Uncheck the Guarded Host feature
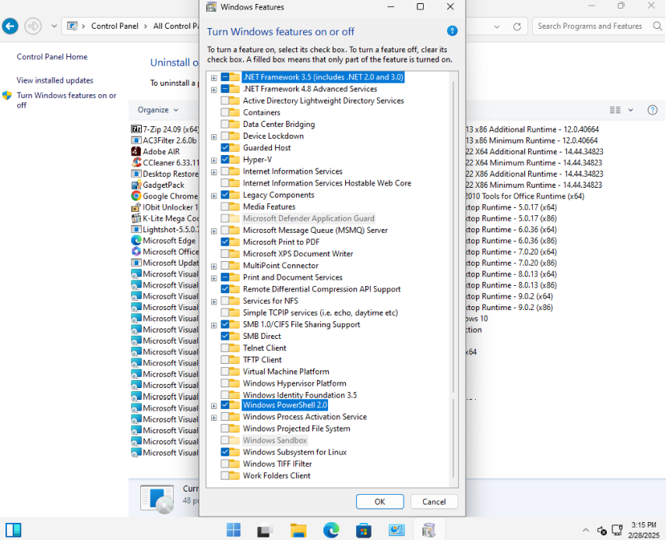The height and width of the screenshot is (540, 666). [224, 147]
